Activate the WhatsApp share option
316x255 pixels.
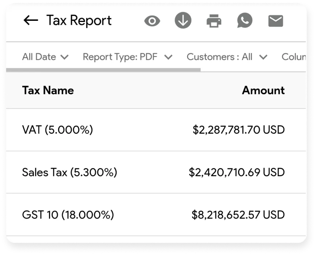(245, 20)
